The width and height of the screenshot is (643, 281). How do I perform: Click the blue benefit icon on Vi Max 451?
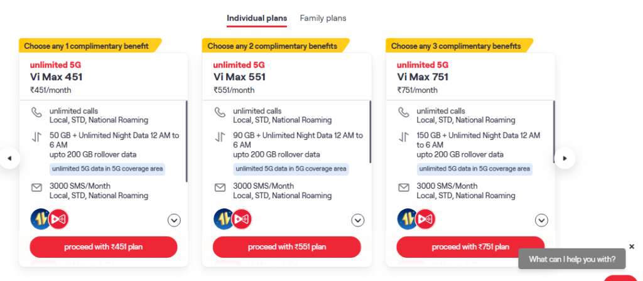pos(40,219)
